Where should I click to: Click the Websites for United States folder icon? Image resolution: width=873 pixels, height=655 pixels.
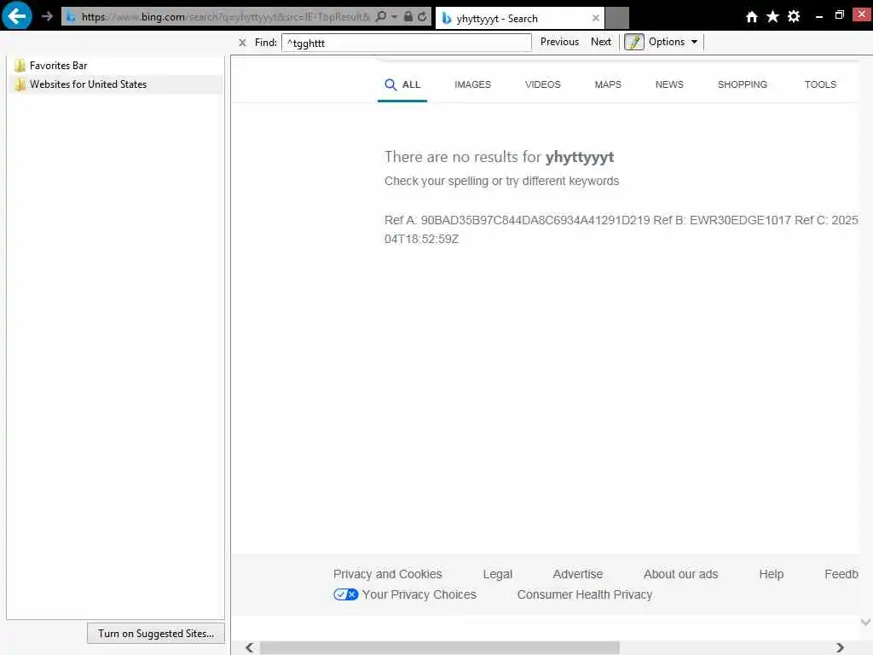click(x=20, y=84)
